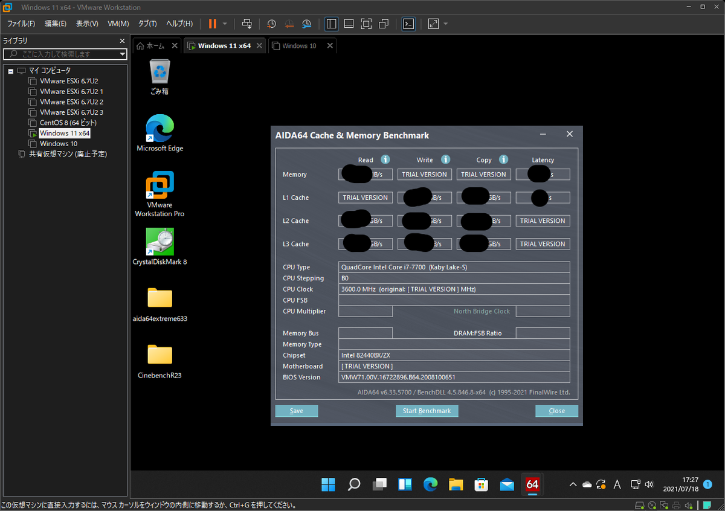Open the Task View taskbar icon
The height and width of the screenshot is (511, 725).
[379, 484]
